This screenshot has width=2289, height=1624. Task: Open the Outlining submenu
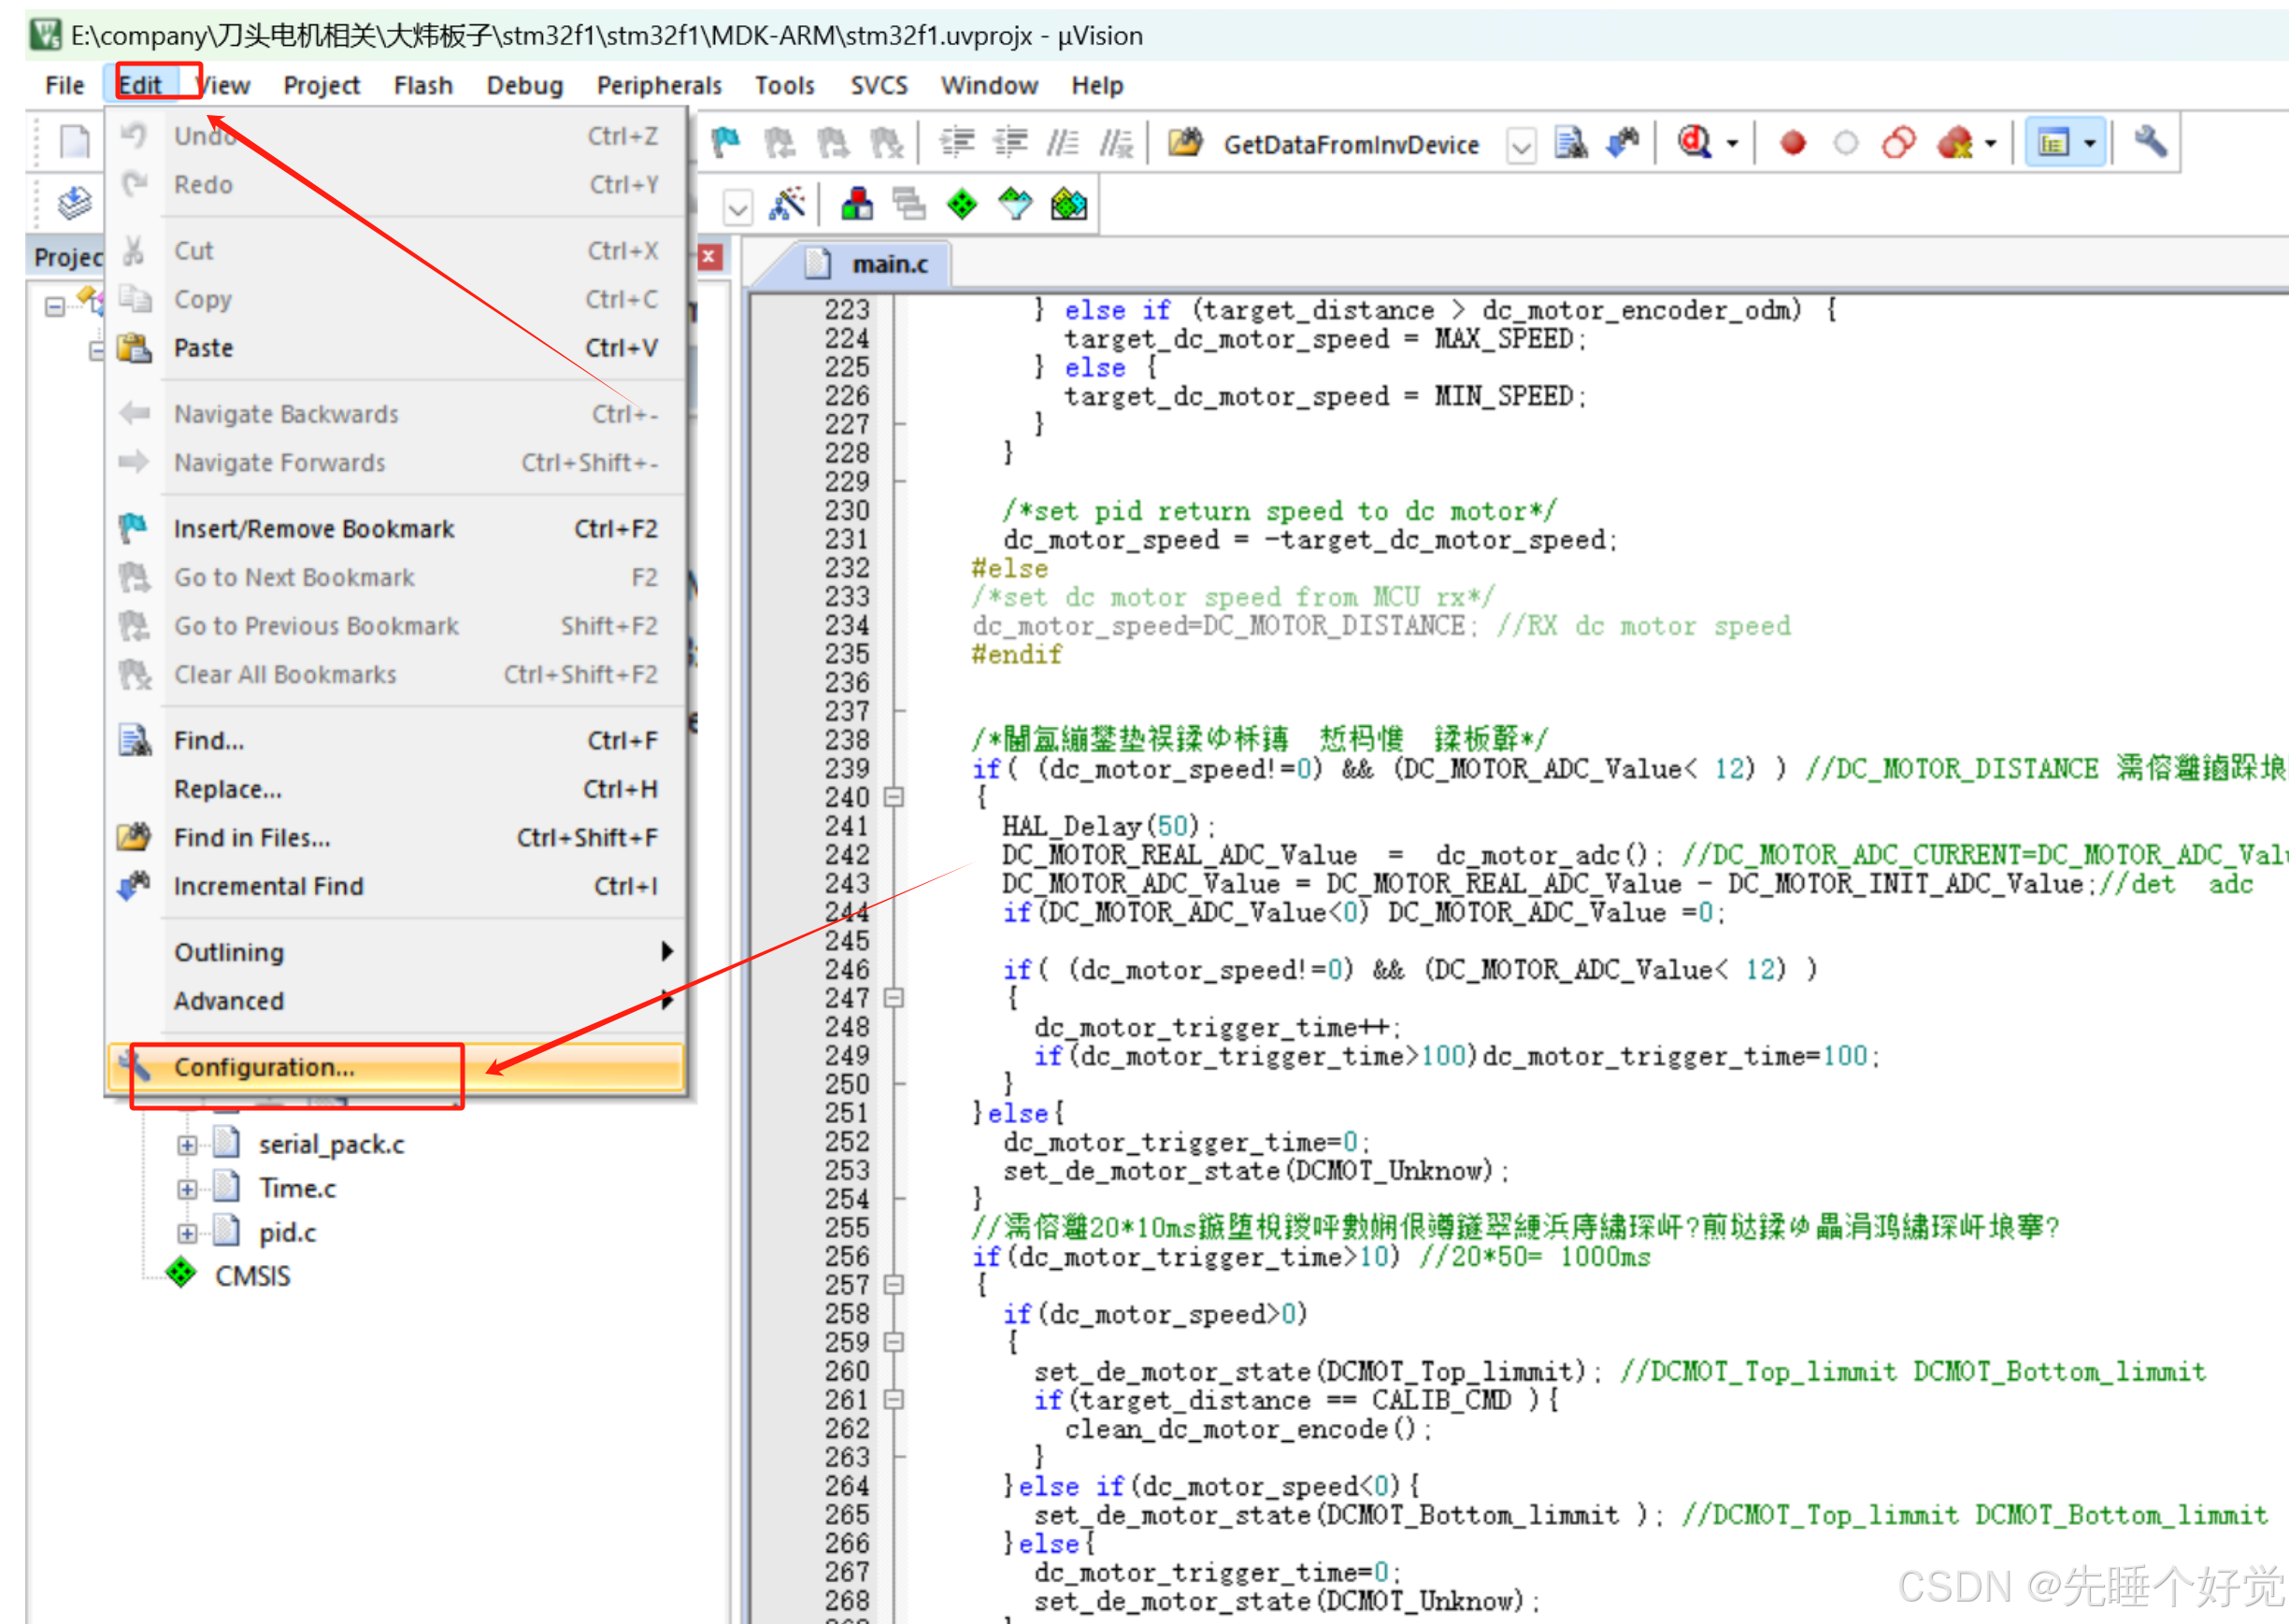pyautogui.click(x=396, y=953)
